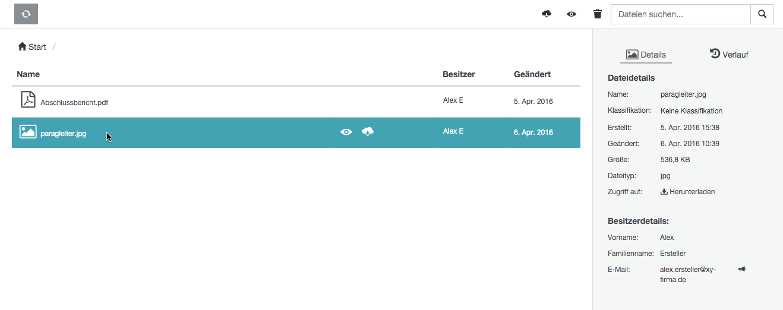The image size is (783, 310).
Task: Click owner 'Alex E' in paragleiter.jpg row
Action: tap(453, 131)
